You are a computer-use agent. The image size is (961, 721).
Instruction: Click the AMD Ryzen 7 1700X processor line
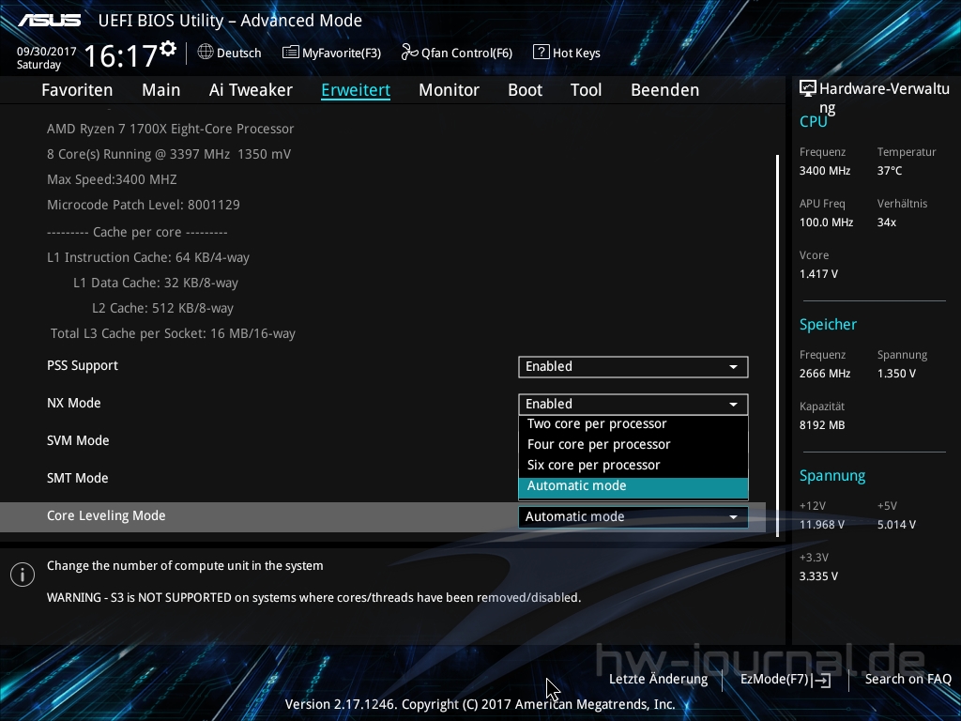[171, 129]
